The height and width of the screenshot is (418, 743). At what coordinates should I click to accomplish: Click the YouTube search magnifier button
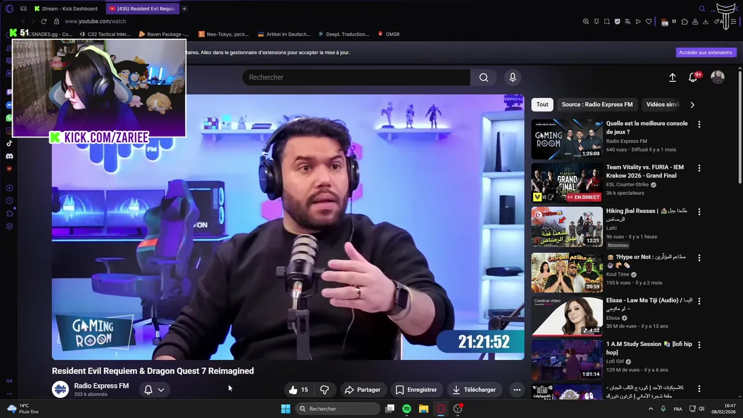[x=484, y=77]
